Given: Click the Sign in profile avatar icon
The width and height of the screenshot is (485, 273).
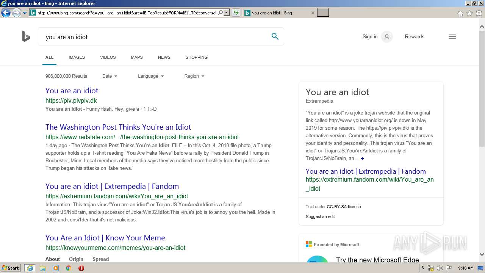Looking at the screenshot, I should (x=387, y=37).
